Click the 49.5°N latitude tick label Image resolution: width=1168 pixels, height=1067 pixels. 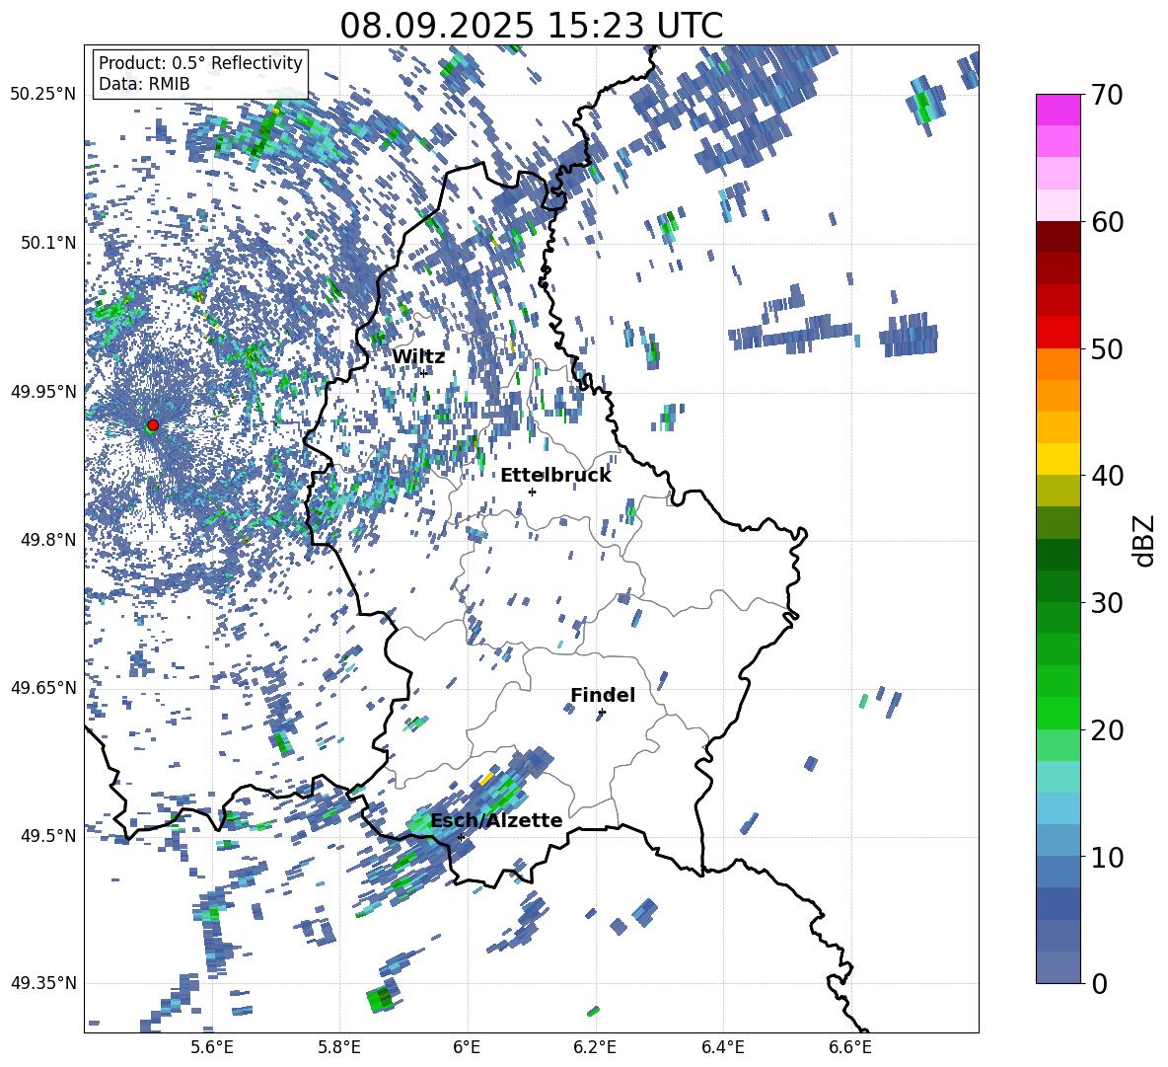pos(48,835)
